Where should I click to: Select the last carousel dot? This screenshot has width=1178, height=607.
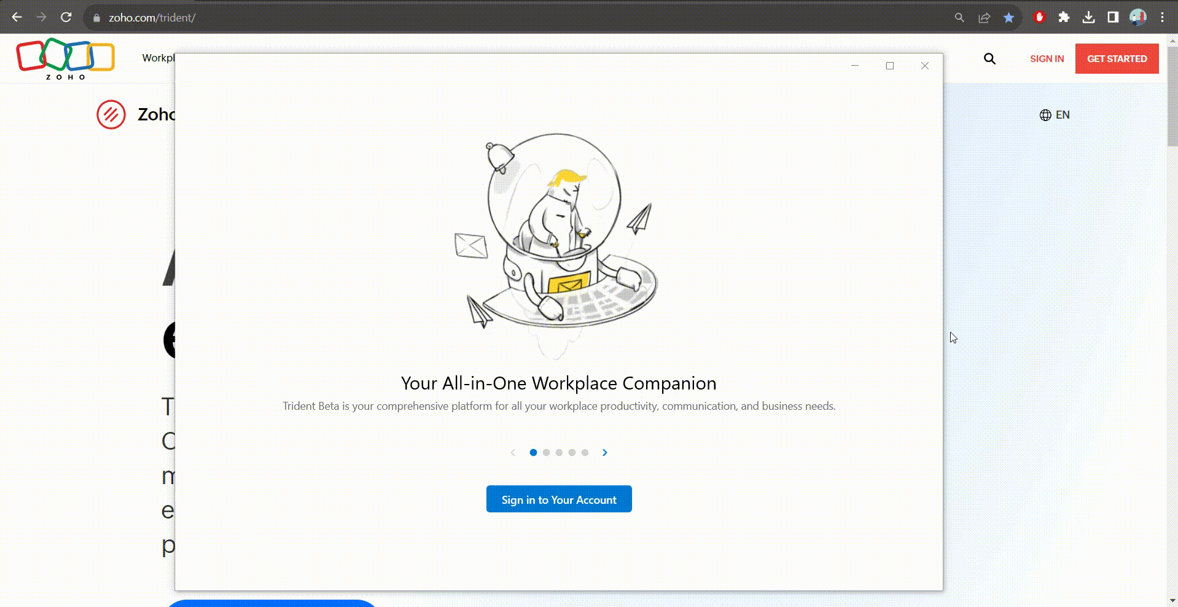point(585,453)
